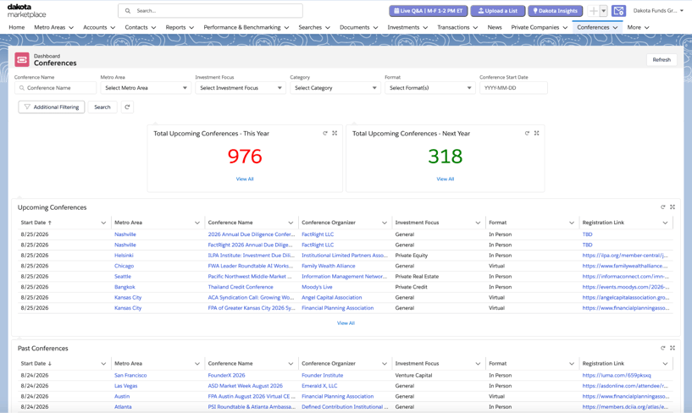This screenshot has height=413, width=692.
Task: Open the Select Format(s) dropdown
Action: [430, 88]
